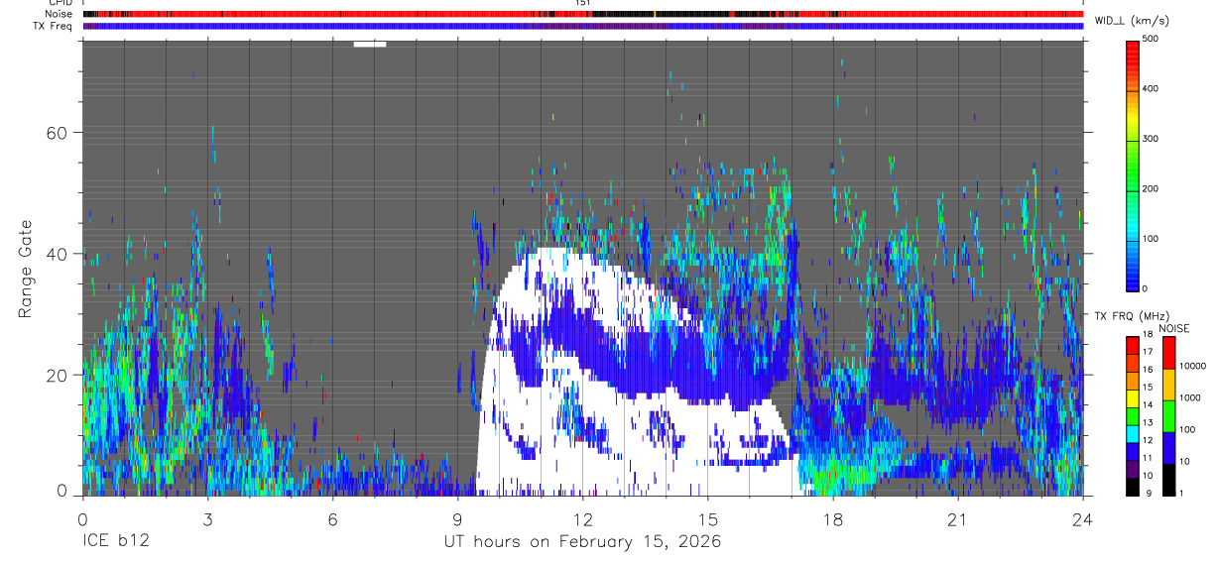Click the 18 hour tick on UT axis

[x=833, y=518]
